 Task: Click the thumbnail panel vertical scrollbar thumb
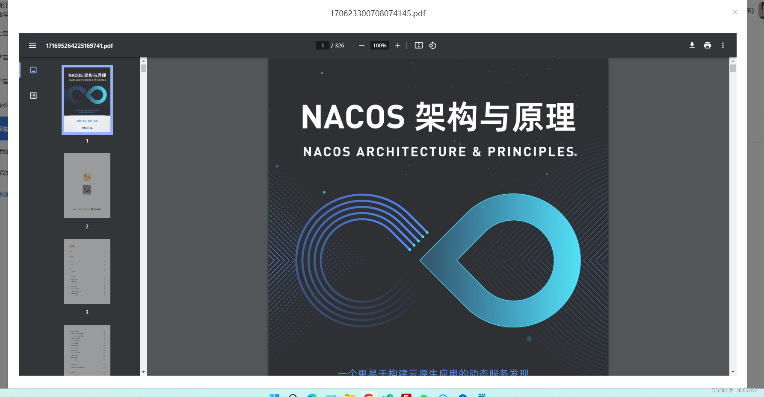[144, 68]
